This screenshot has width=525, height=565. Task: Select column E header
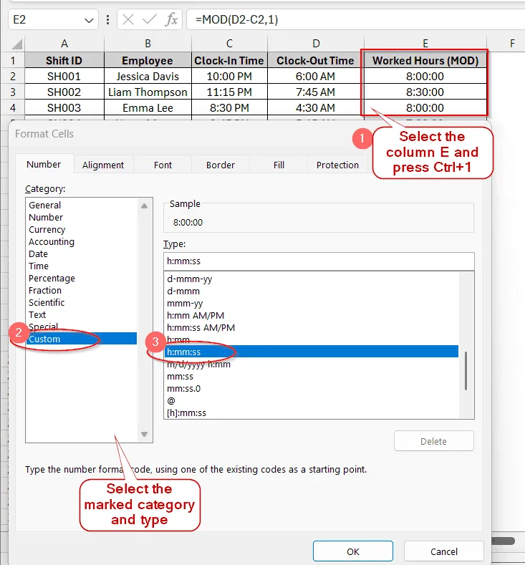[x=425, y=44]
